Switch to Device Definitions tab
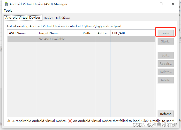 (57, 18)
